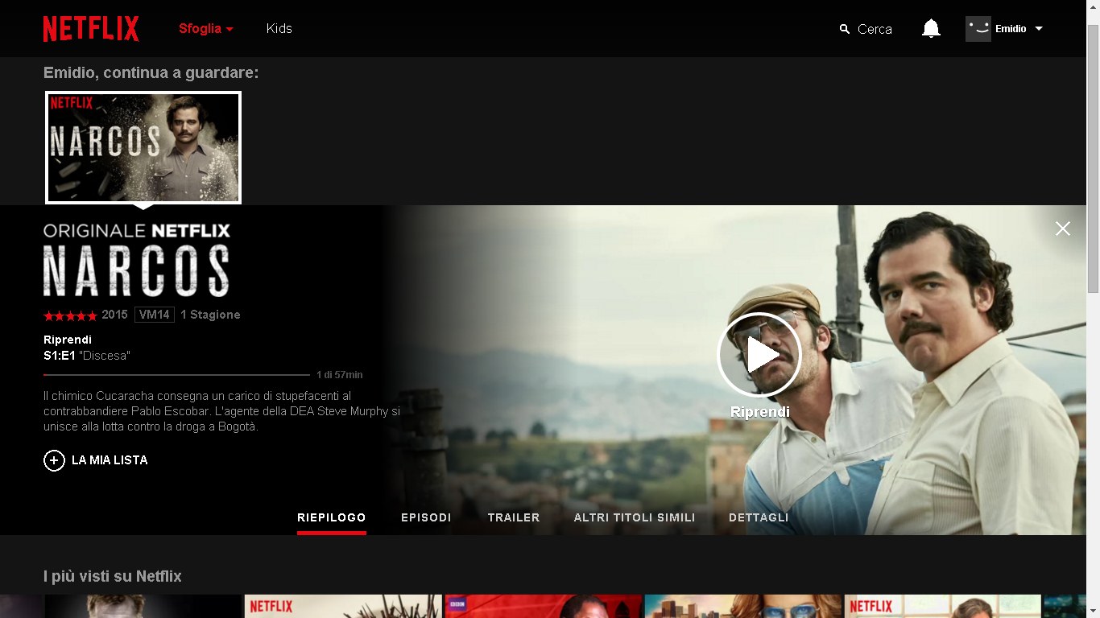
Task: Click the VM14 maturity rating badge
Action: (x=155, y=315)
